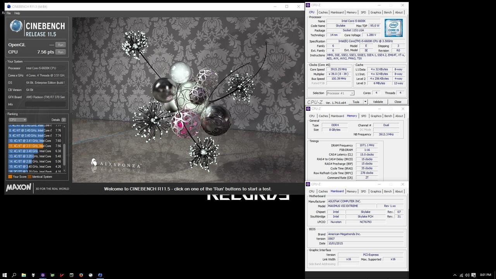
Task: Open the Help menu in Cinebench
Action: (x=17, y=13)
